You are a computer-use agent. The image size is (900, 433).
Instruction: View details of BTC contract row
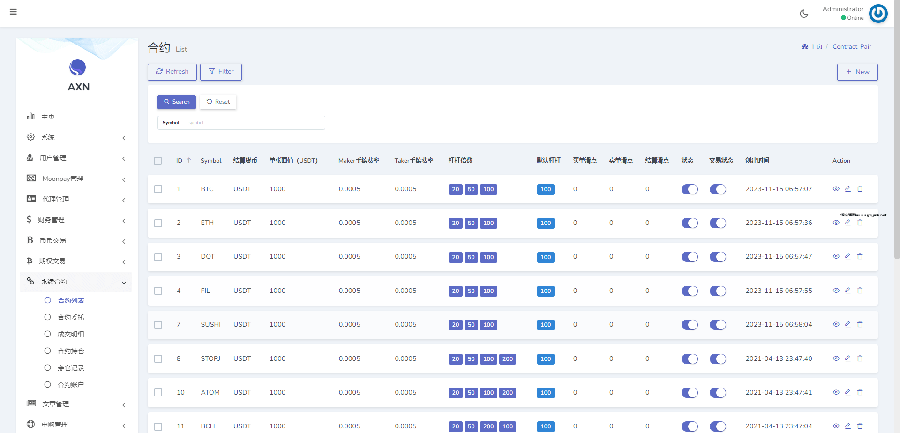836,189
